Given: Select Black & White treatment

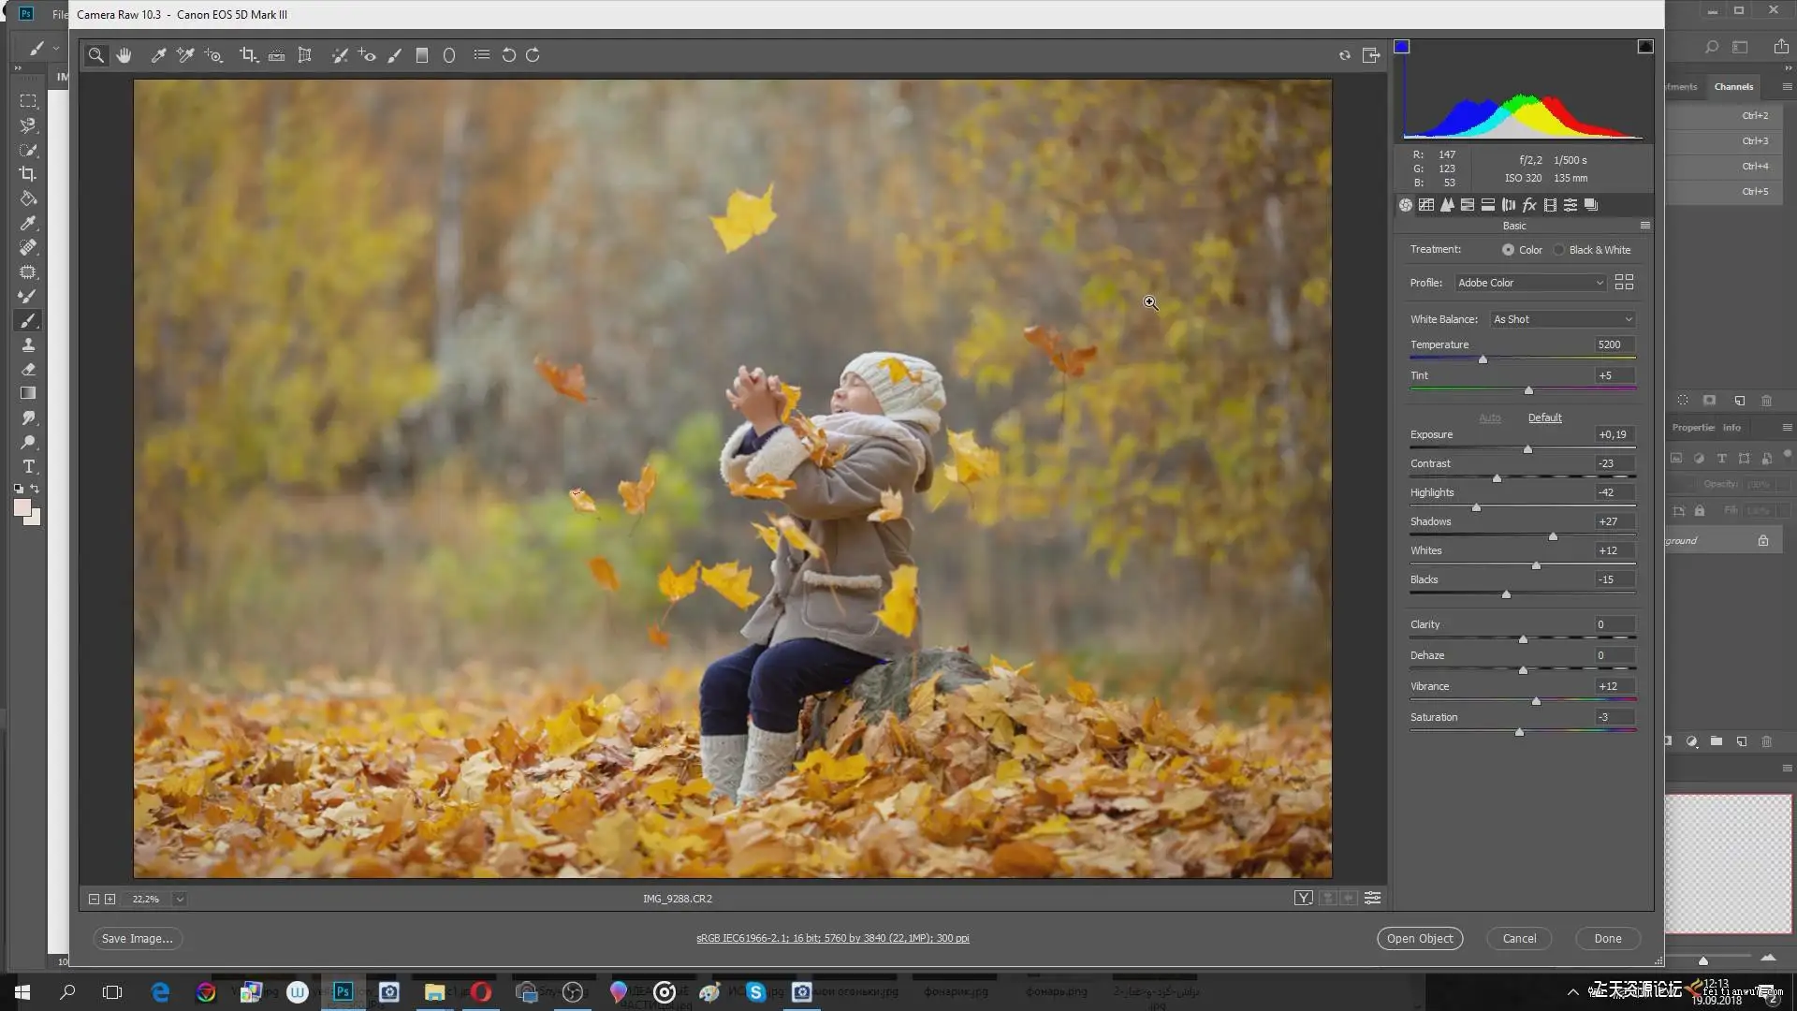Looking at the screenshot, I should tap(1559, 250).
